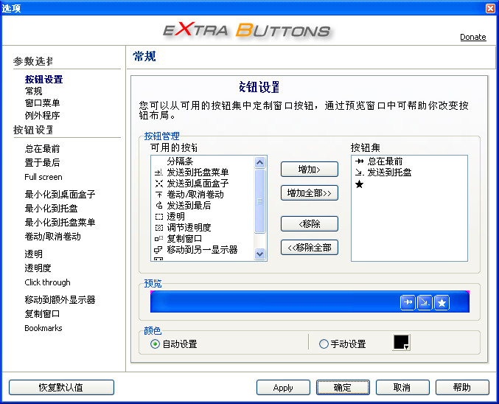Open the Click through sidebar item
This screenshot has width=499, height=404.
point(47,282)
